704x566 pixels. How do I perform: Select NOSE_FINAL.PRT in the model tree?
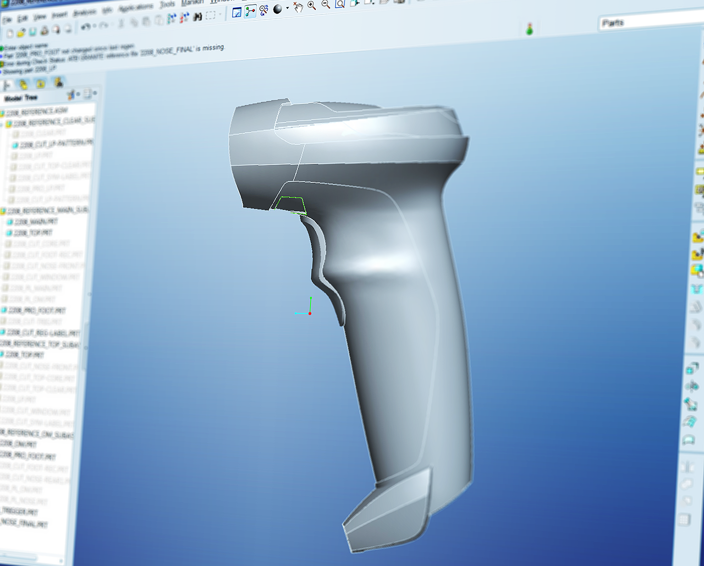click(x=24, y=523)
